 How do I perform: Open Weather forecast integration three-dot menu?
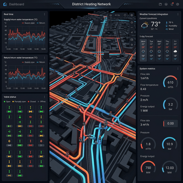tap(178, 14)
